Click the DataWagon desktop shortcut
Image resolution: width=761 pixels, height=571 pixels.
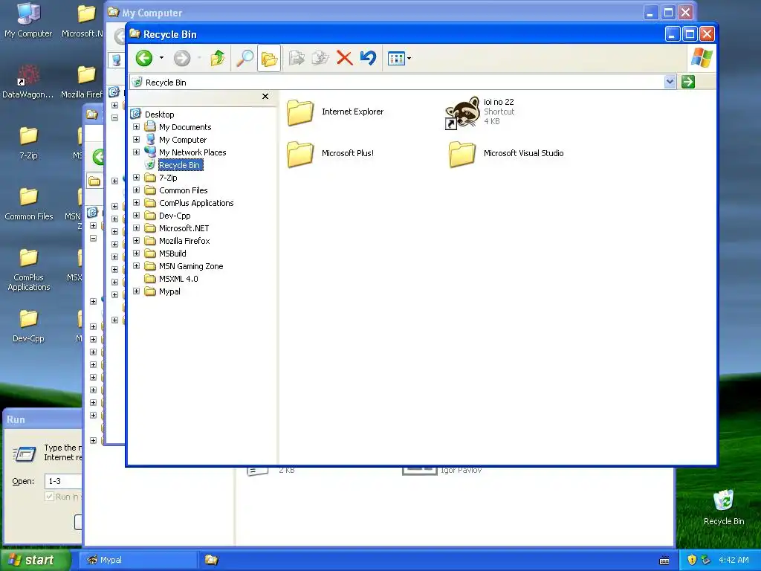[28, 82]
